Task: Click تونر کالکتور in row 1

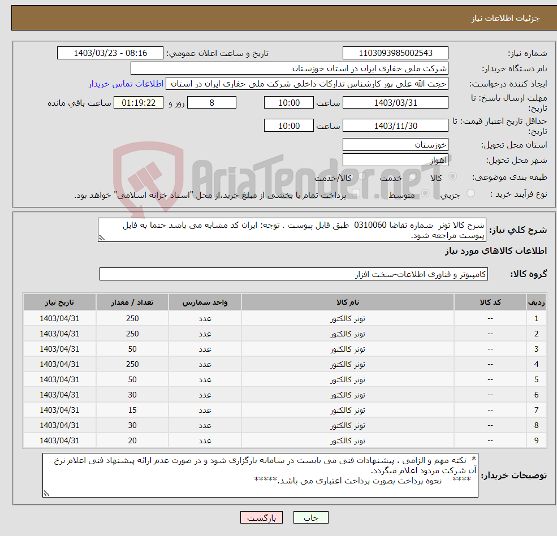Action: (x=348, y=319)
